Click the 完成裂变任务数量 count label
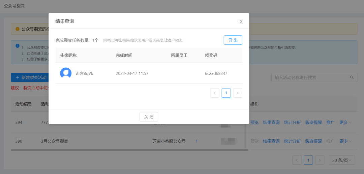The height and width of the screenshot is (174, 364). (77, 40)
